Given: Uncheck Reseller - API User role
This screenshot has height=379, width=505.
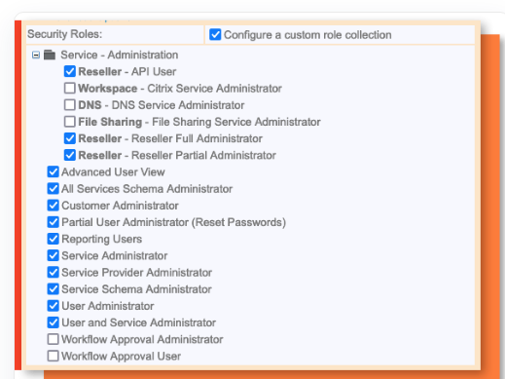Looking at the screenshot, I should pos(70,71).
